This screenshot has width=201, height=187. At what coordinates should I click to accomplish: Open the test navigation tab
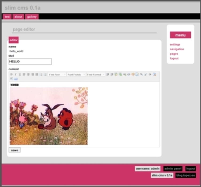point(7,17)
